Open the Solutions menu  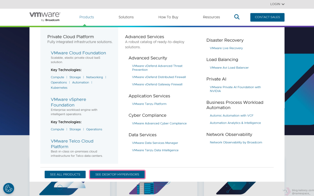pos(126,17)
